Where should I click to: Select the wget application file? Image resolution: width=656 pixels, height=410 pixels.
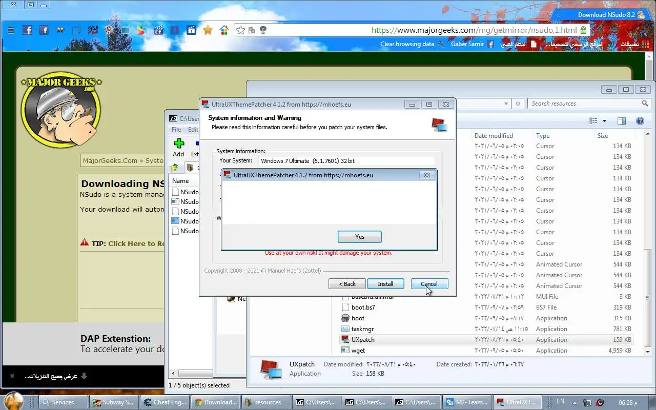(358, 351)
